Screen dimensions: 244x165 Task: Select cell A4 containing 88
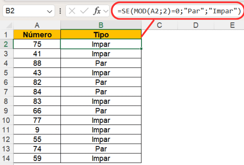click(37, 63)
